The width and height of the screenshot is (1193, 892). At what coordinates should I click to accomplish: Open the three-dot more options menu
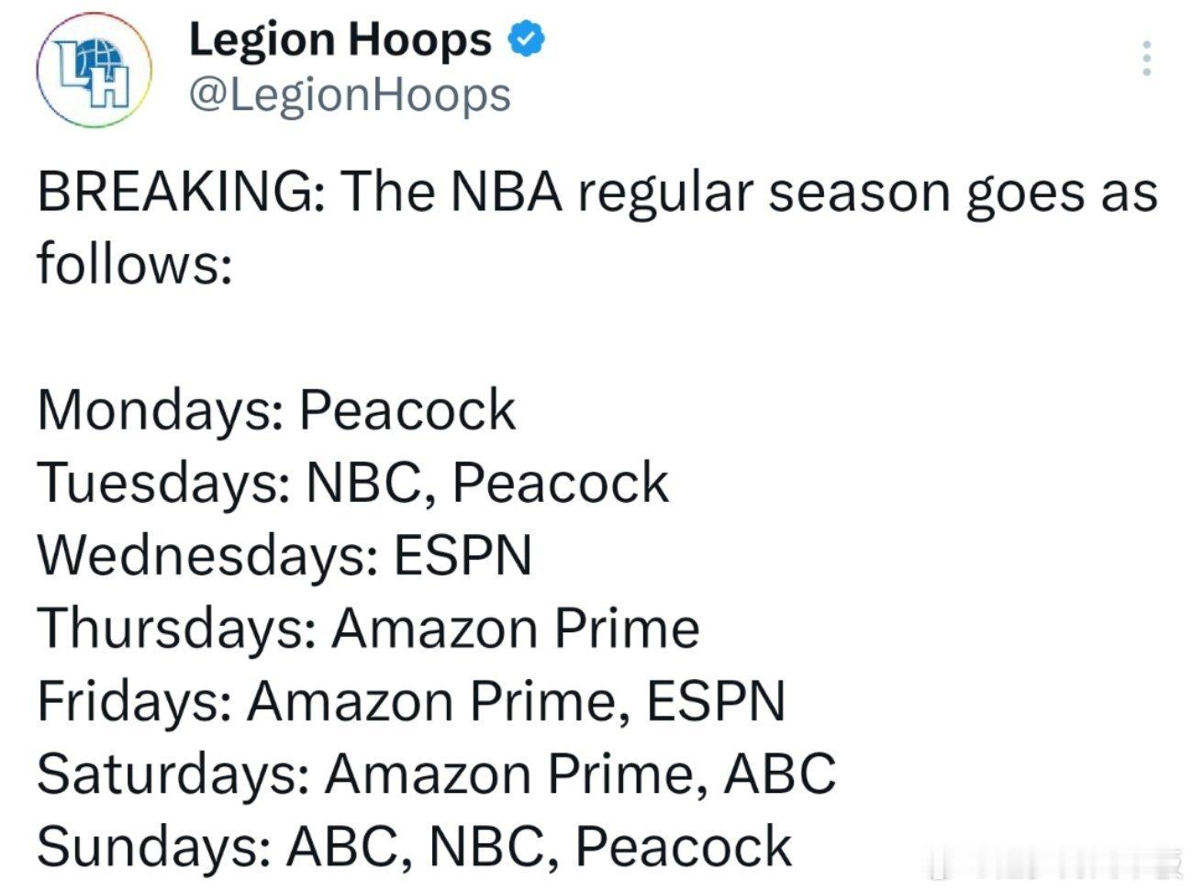[x=1144, y=60]
